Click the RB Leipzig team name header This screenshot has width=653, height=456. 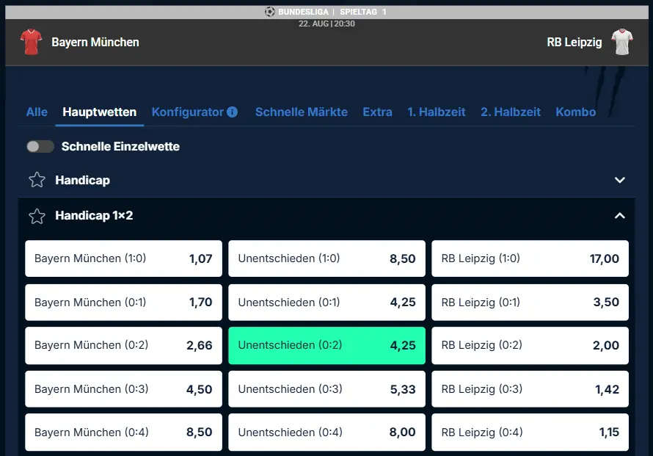[x=574, y=42]
